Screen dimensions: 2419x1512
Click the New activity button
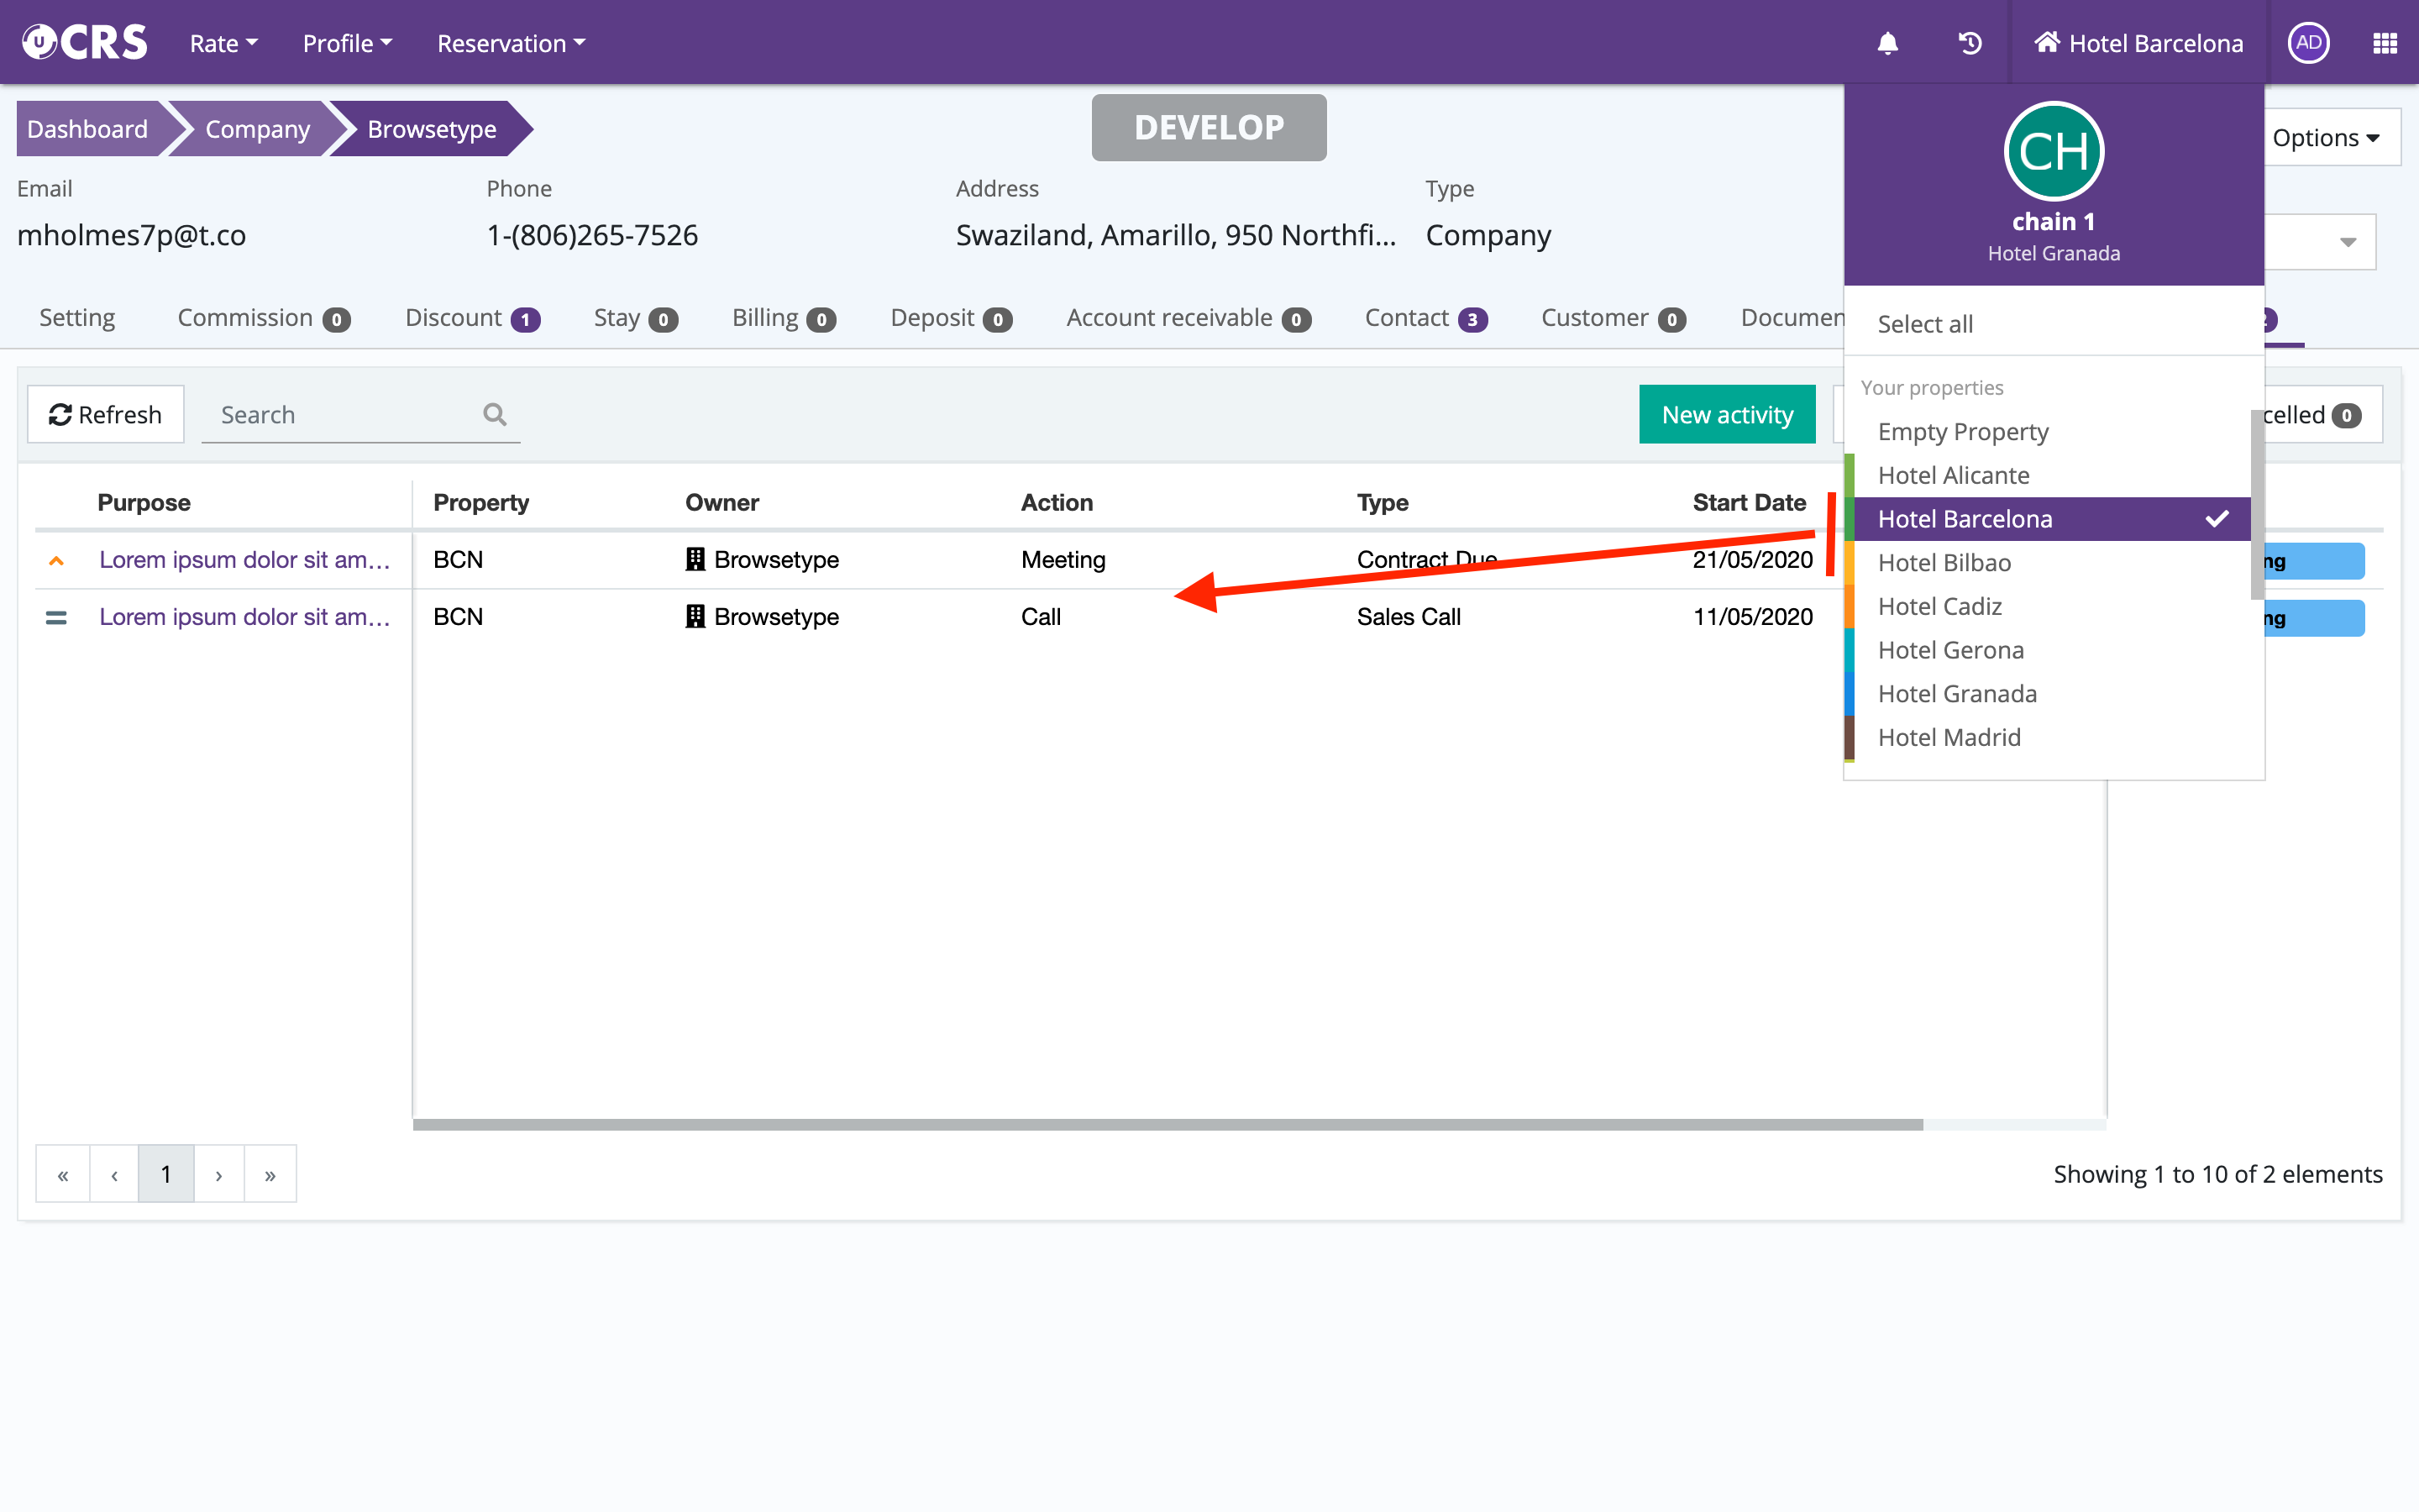coord(1726,414)
